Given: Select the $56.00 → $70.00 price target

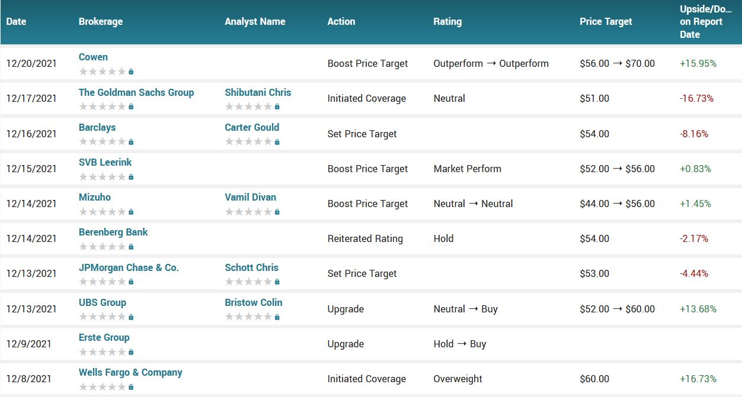Looking at the screenshot, I should point(618,63).
